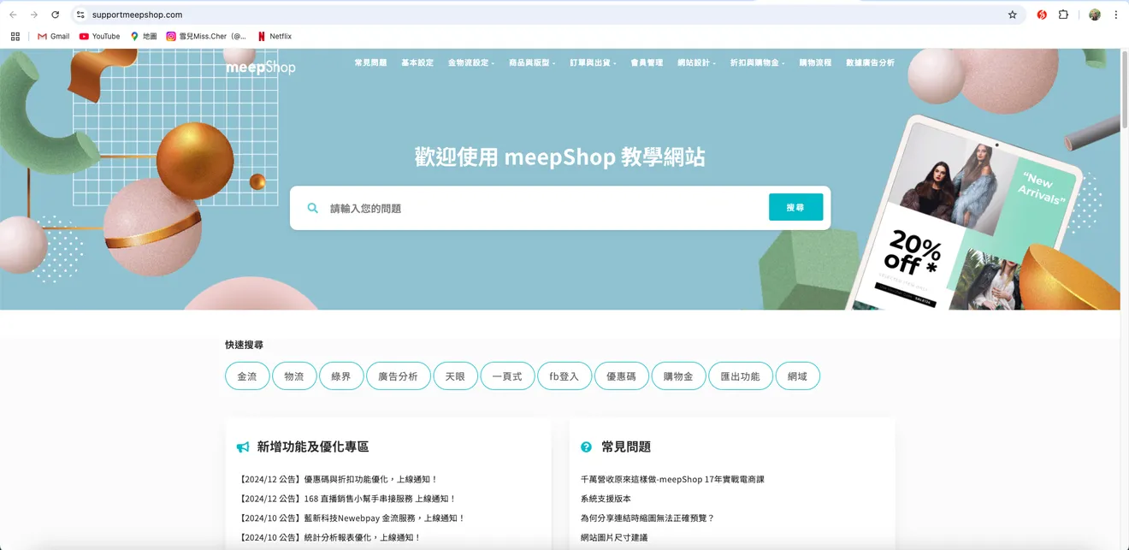Open the 地圖 maps bookmark
Image resolution: width=1129 pixels, height=550 pixels.
click(x=144, y=37)
